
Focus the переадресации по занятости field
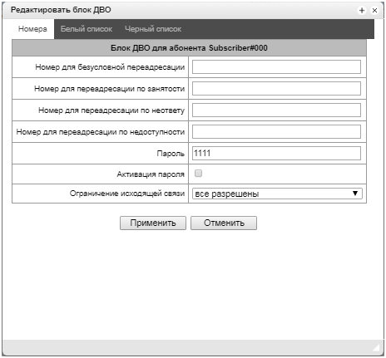276,89
